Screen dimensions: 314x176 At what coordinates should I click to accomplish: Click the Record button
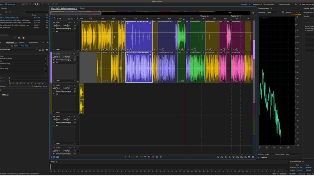[153, 157]
